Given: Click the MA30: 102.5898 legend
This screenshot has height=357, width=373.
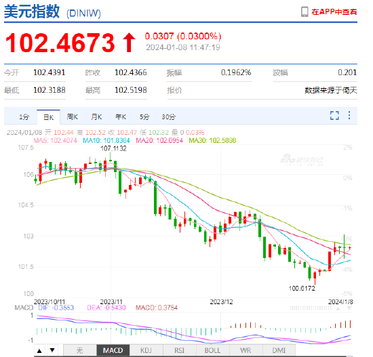Looking at the screenshot, I should [212, 140].
